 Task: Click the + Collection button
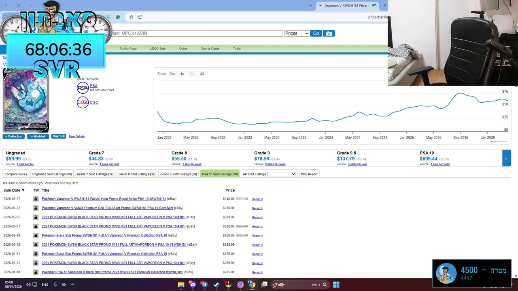coord(14,136)
